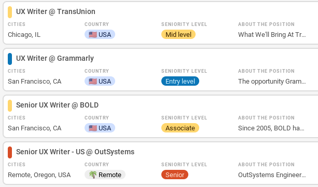Click the yellow color bar beside Senior UX Writer @ BOLD
Image resolution: width=318 pixels, height=187 pixels.
tap(10, 105)
